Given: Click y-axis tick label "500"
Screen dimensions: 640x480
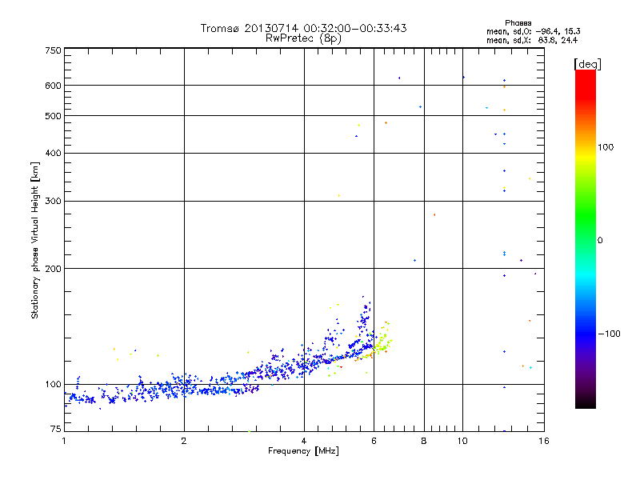Looking at the screenshot, I should point(53,116).
